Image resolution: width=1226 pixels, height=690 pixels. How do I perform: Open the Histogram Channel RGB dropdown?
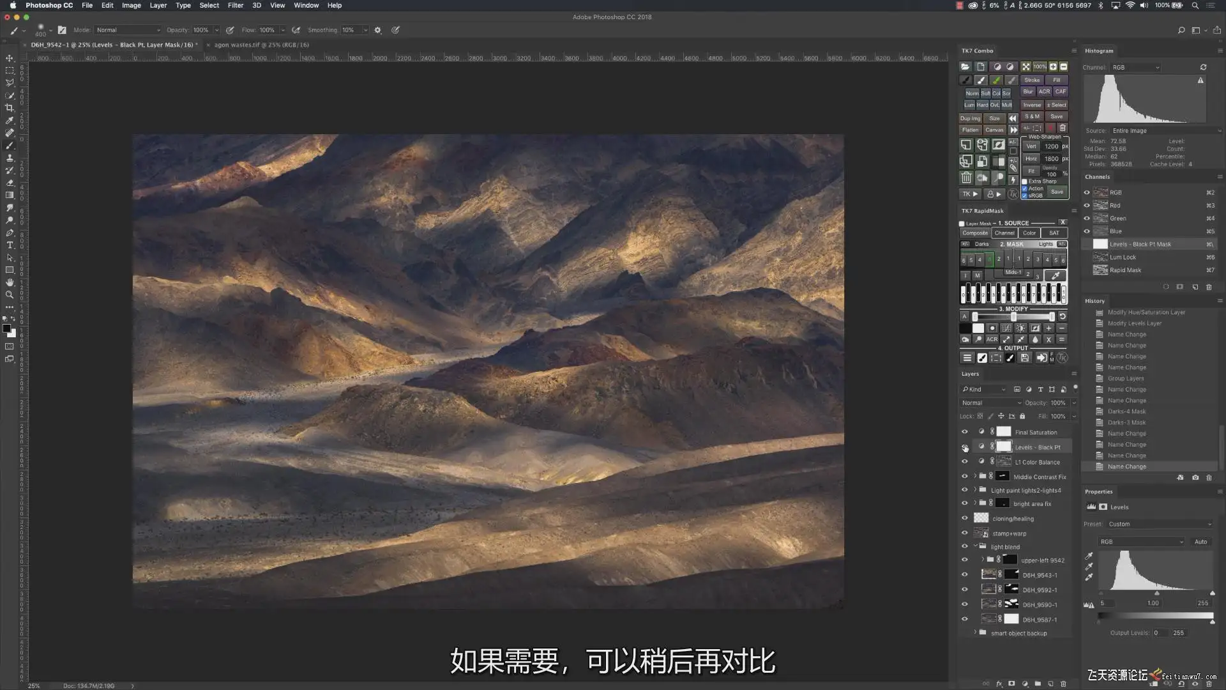[x=1135, y=67]
